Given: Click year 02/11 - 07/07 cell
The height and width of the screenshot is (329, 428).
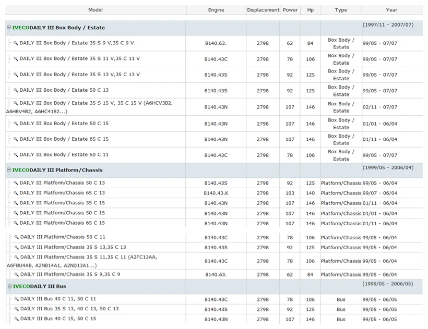Looking at the screenshot, I should pos(380,107).
